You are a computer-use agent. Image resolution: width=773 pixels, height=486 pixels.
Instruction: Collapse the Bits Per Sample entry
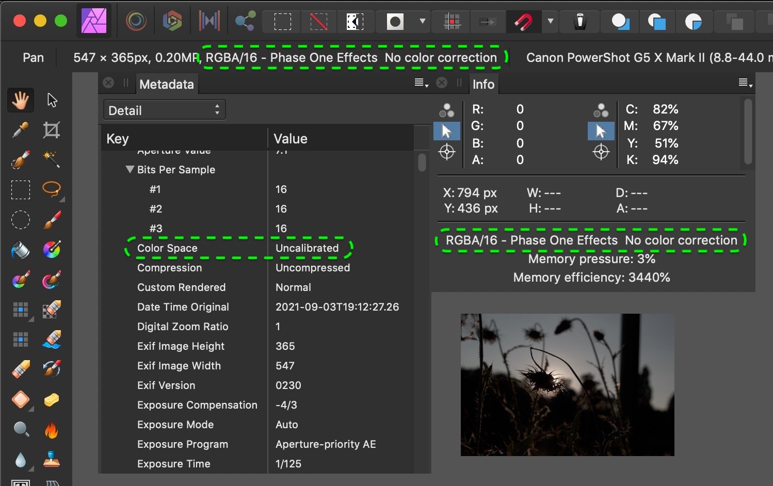pyautogui.click(x=130, y=169)
